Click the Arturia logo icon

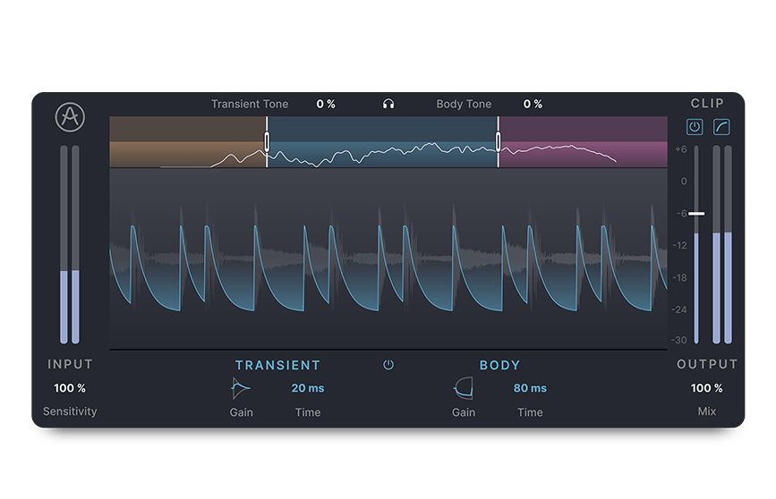click(70, 118)
